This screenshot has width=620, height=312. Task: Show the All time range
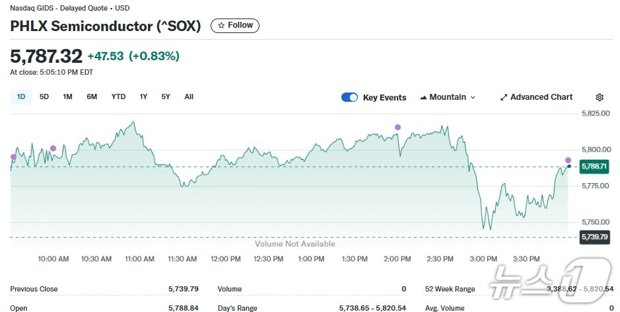coord(189,97)
